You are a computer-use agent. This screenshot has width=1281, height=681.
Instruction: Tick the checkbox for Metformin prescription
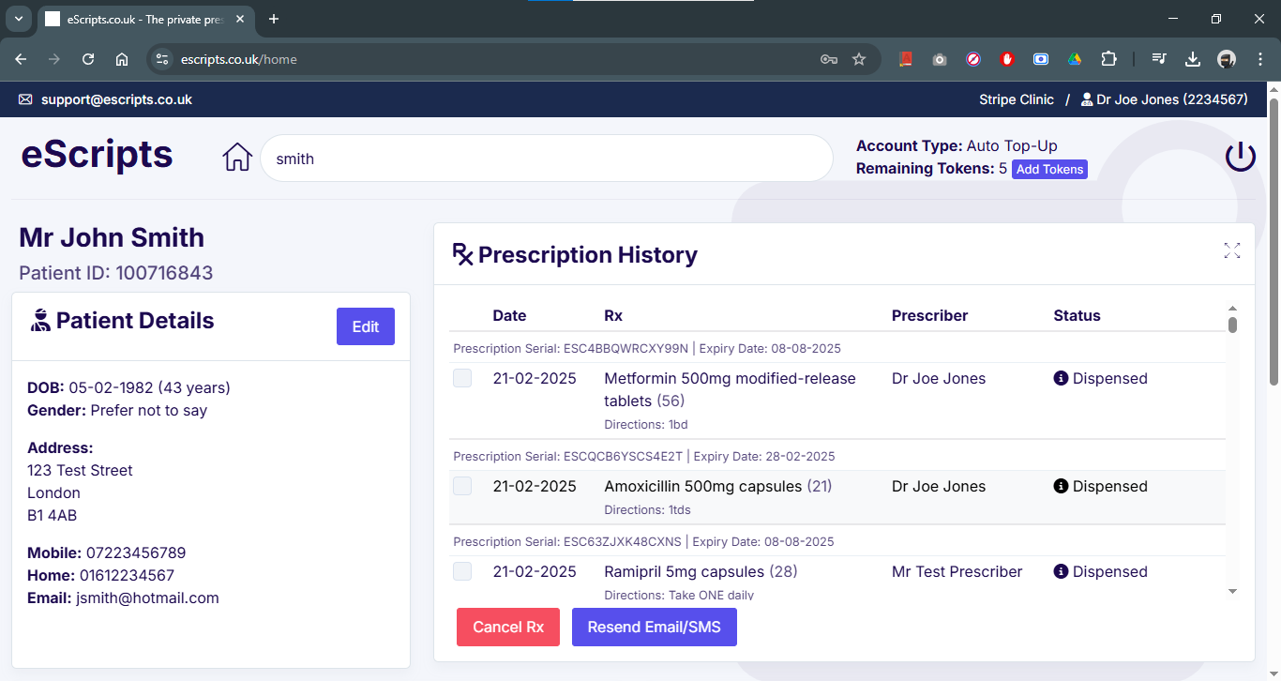[462, 378]
